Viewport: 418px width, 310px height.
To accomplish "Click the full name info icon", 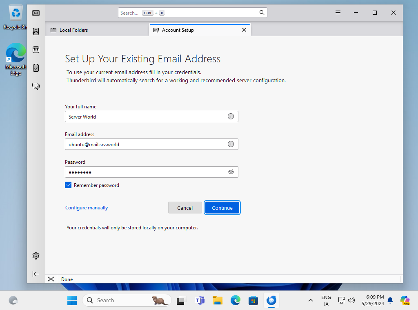I will pos(231,117).
